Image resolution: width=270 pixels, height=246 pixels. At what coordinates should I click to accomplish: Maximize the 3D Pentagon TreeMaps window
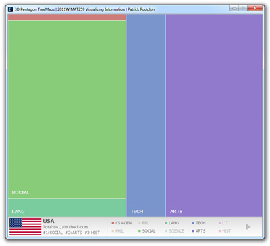point(243,9)
